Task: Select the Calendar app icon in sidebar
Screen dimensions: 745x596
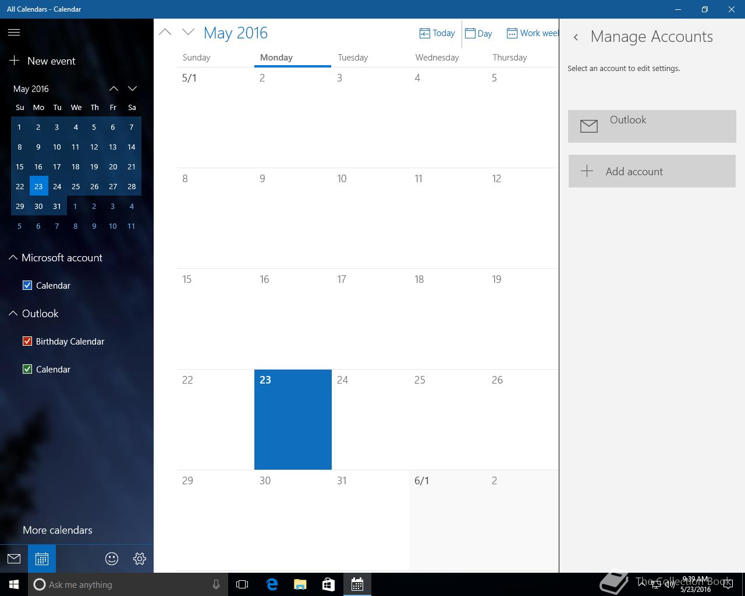Action: tap(42, 559)
